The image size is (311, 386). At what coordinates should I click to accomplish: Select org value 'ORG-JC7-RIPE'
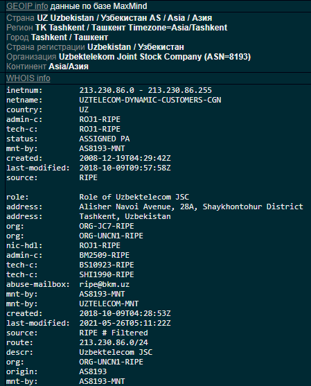pyautogui.click(x=107, y=226)
